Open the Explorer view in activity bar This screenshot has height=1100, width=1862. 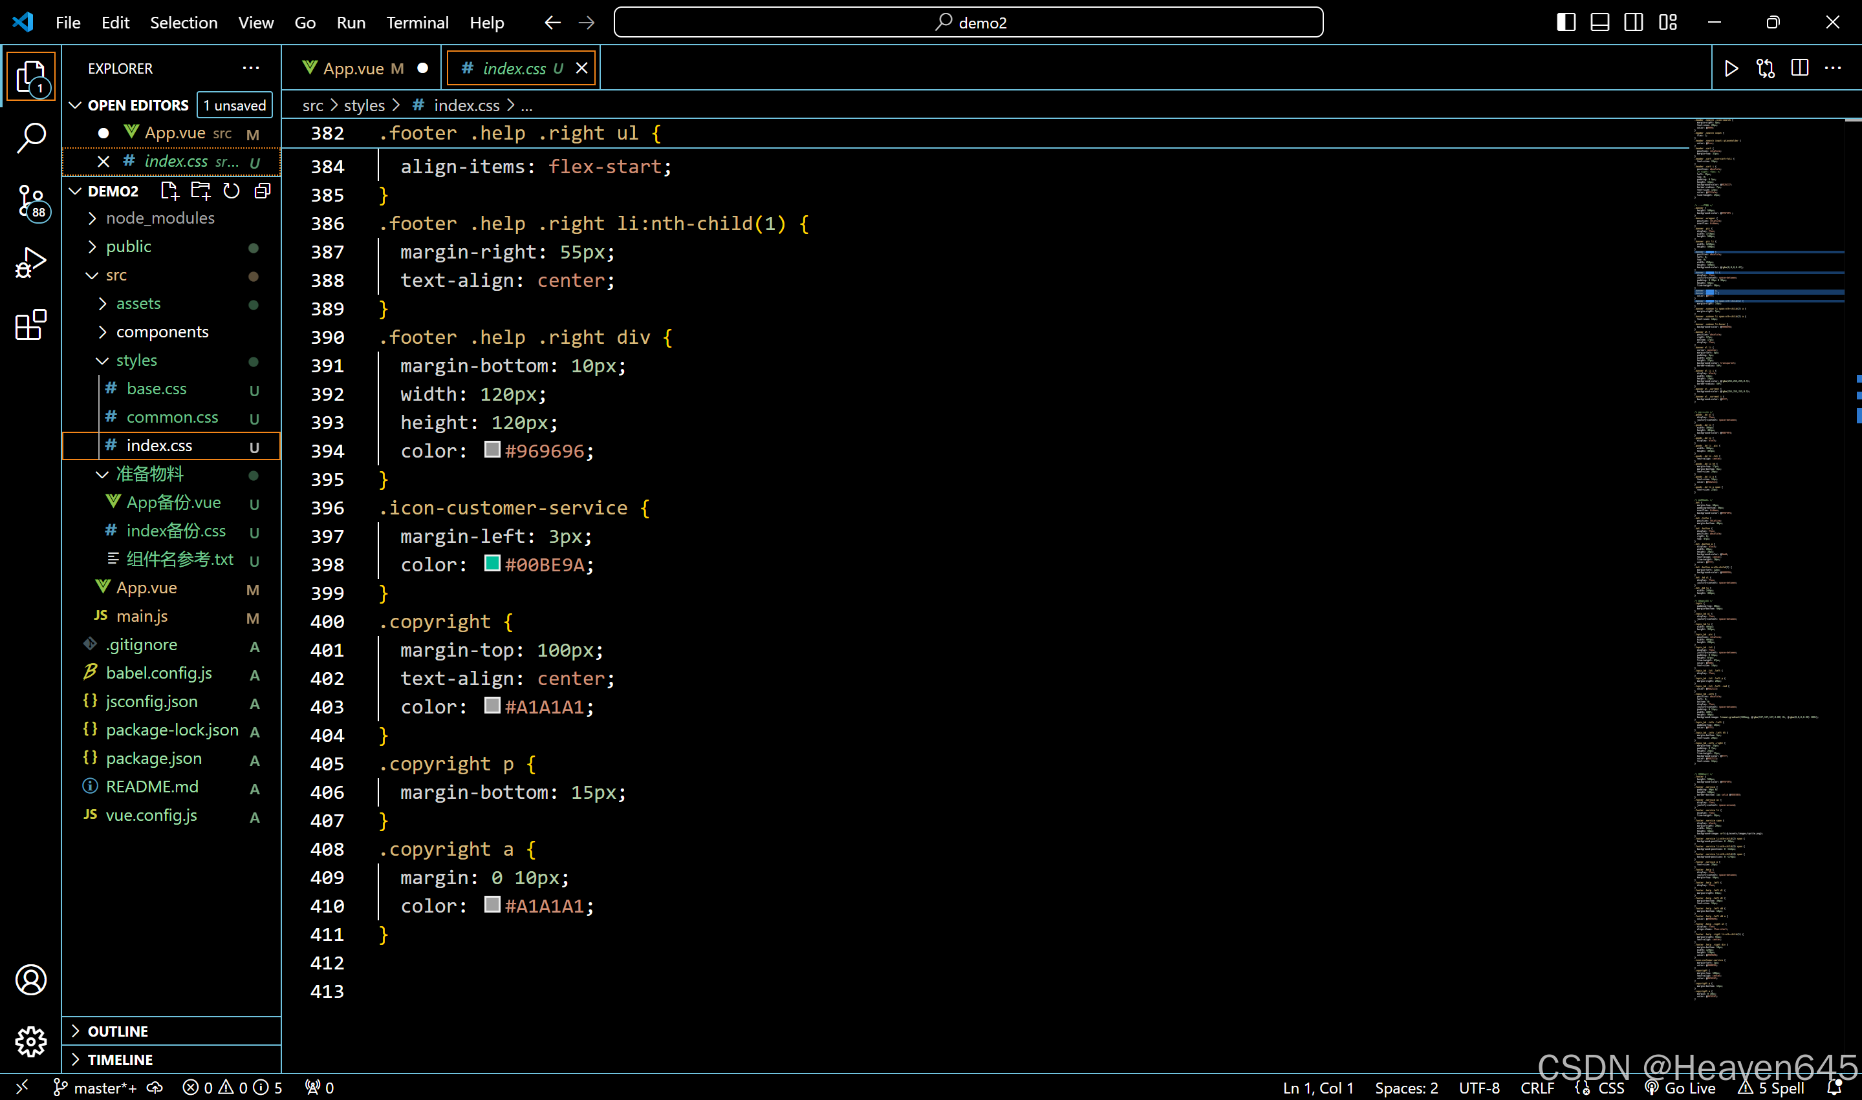31,76
